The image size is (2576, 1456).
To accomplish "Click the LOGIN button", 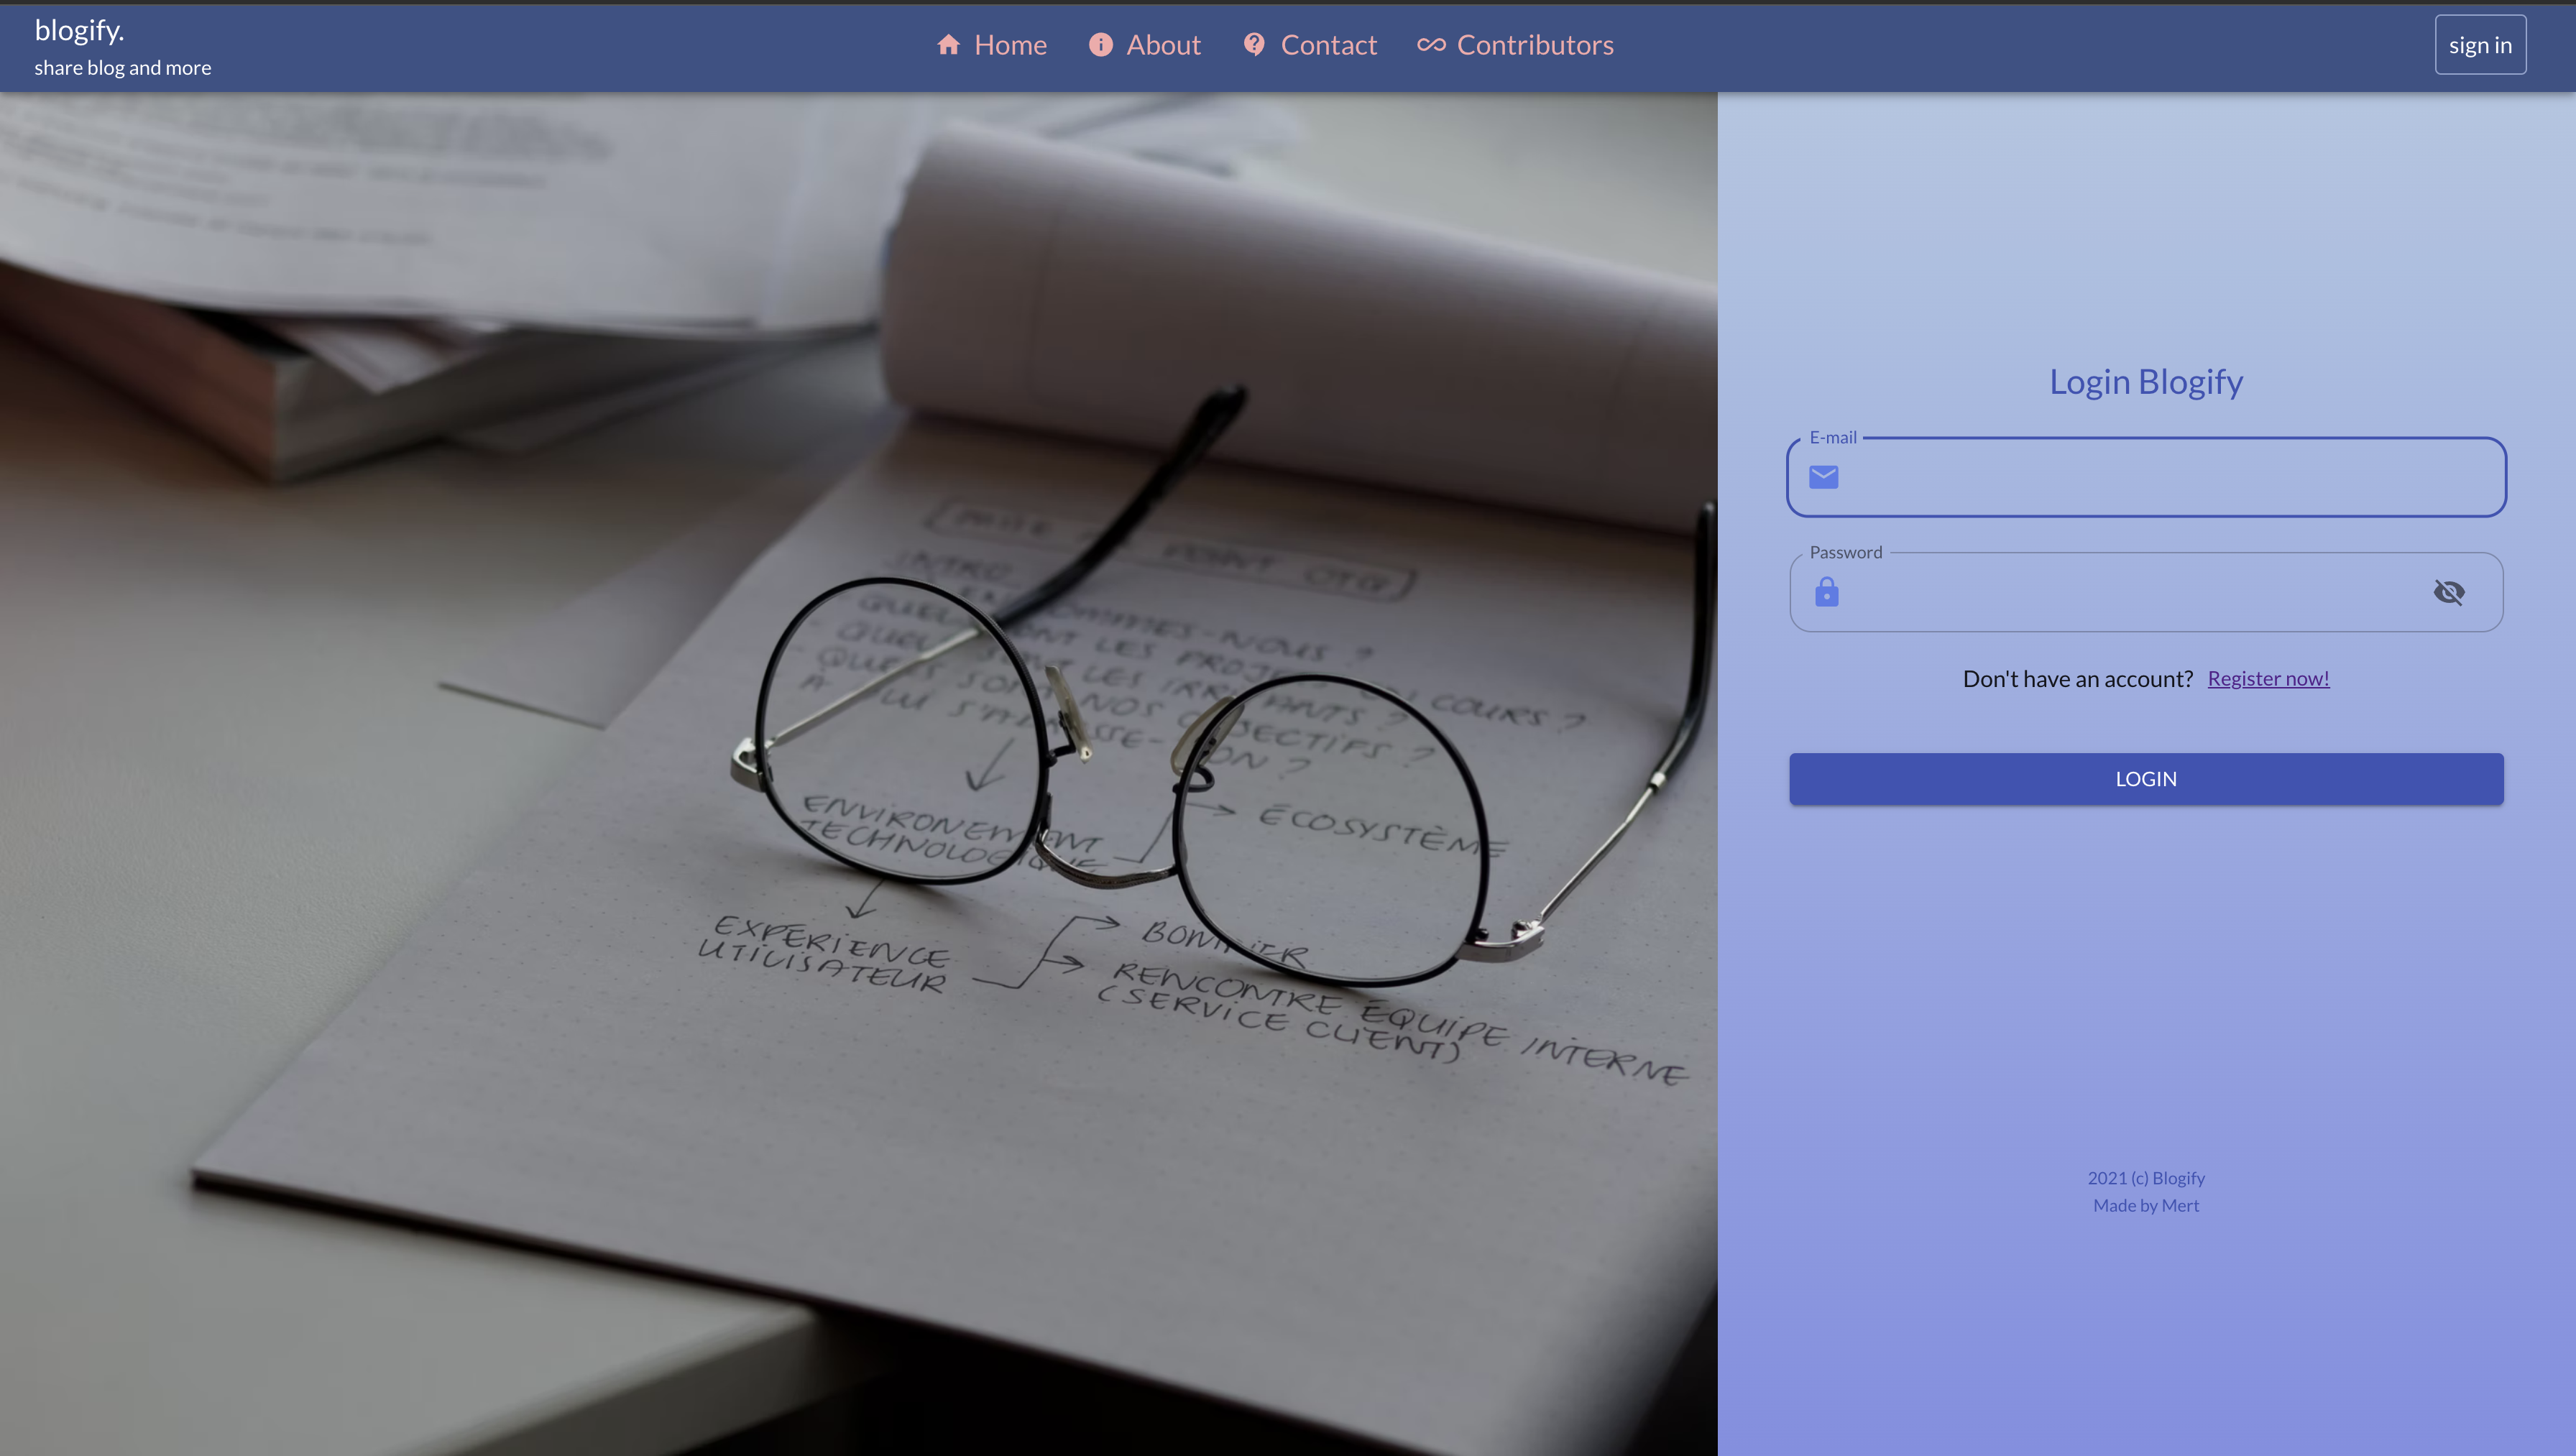I will coord(2146,777).
